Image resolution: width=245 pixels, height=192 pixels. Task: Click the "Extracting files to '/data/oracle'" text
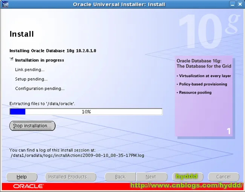point(42,104)
